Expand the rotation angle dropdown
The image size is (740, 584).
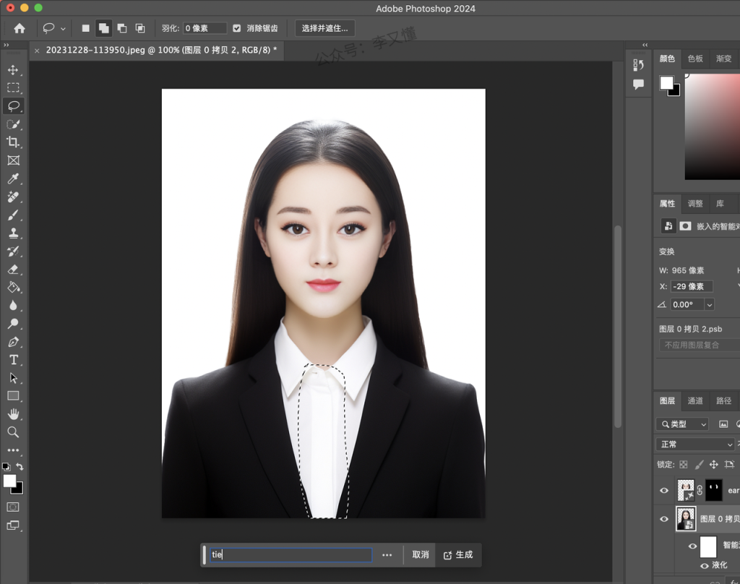tap(709, 305)
